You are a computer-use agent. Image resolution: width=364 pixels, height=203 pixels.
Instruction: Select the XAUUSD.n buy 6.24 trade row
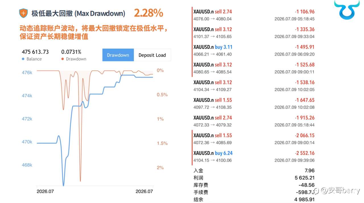(x=254, y=156)
